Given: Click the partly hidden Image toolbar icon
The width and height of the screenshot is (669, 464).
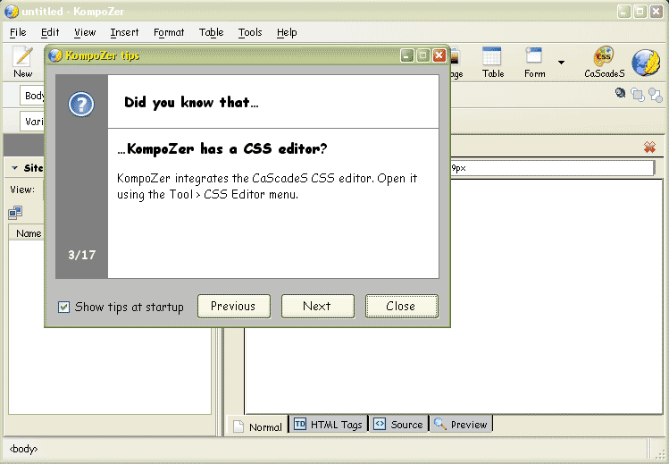Looking at the screenshot, I should 455,63.
